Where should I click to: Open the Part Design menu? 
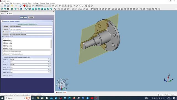click(36, 3)
